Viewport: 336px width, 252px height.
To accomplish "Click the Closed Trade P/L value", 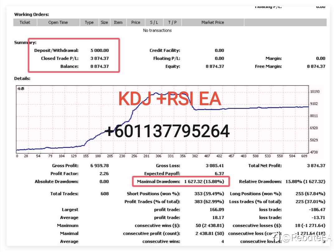I will point(100,58).
